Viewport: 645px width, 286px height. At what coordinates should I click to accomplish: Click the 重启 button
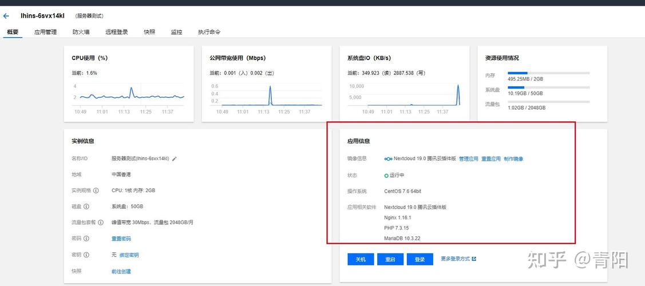pyautogui.click(x=390, y=259)
